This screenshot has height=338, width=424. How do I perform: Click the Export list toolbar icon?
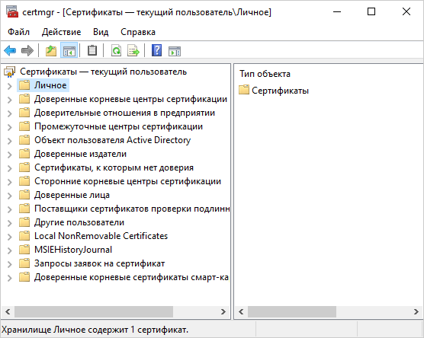point(133,50)
